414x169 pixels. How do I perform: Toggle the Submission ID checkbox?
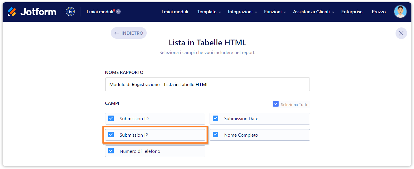[x=111, y=118]
